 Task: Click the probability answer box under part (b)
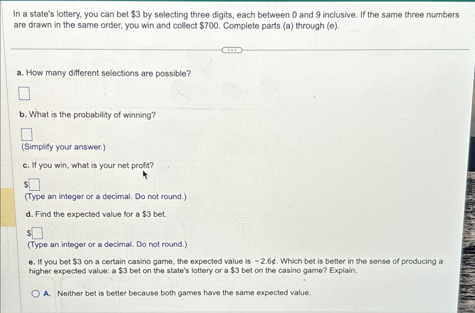[26, 135]
